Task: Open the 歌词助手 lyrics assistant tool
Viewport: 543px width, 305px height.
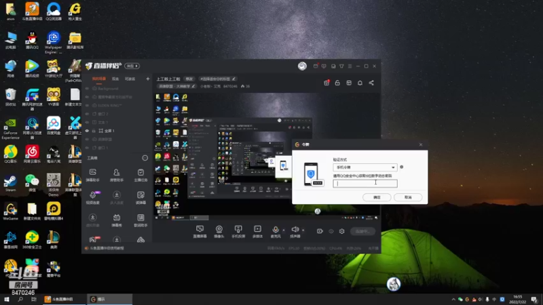Action: (x=141, y=220)
